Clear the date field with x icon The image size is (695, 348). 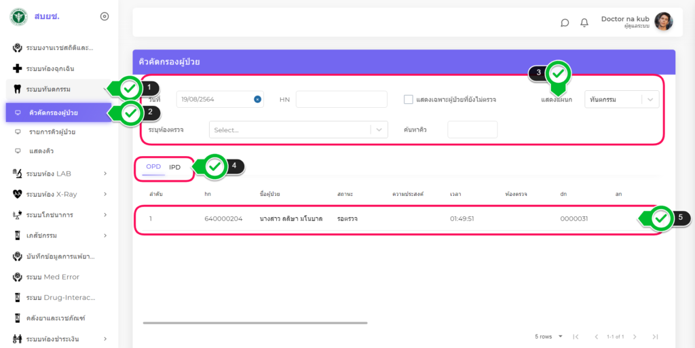pos(257,99)
